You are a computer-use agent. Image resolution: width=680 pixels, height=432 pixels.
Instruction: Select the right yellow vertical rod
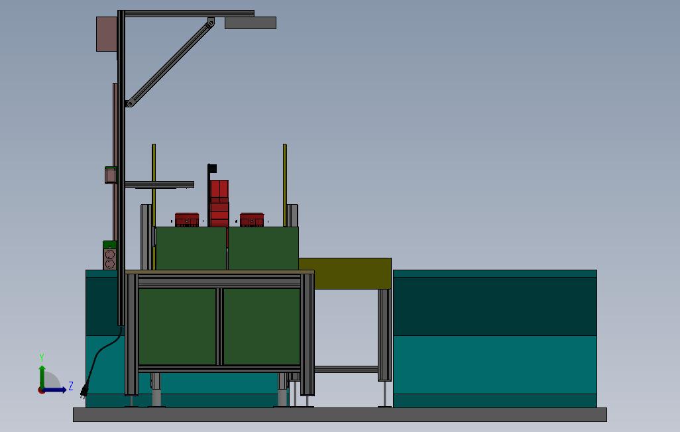coord(285,186)
